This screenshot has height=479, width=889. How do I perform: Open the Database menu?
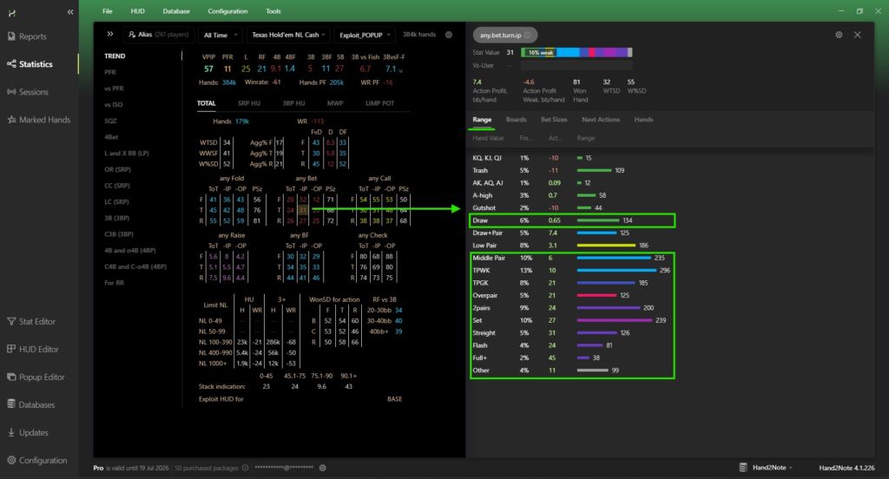[x=176, y=11]
